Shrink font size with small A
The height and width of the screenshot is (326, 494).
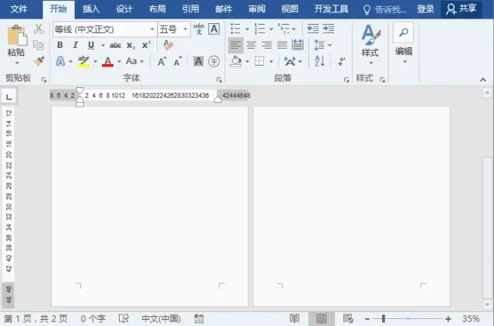click(x=178, y=61)
